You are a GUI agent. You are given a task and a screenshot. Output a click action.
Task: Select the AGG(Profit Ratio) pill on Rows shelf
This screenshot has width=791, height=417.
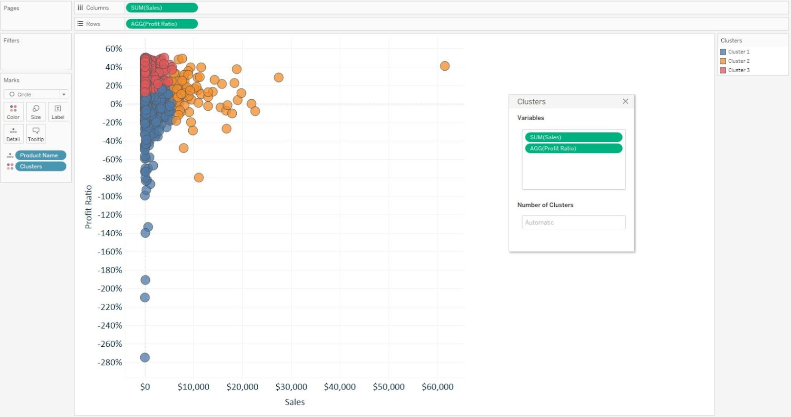162,24
